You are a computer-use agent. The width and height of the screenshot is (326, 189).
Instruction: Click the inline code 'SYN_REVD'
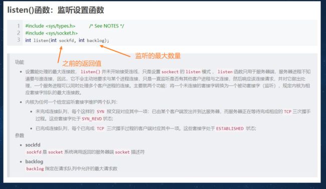coord(92,119)
